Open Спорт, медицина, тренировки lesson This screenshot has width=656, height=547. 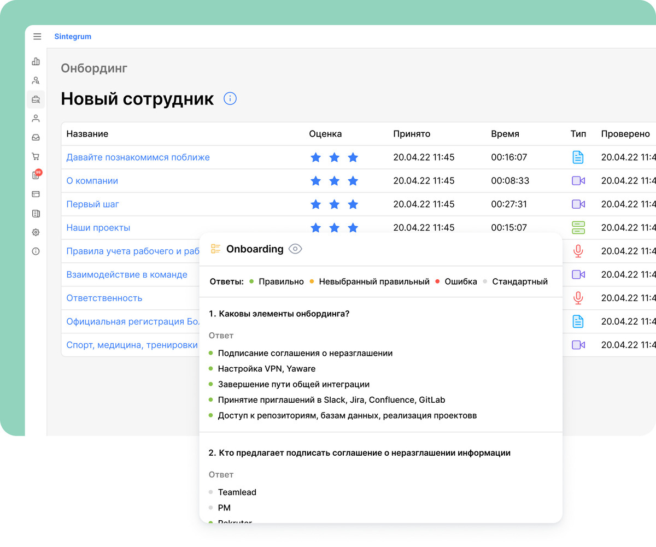point(132,345)
